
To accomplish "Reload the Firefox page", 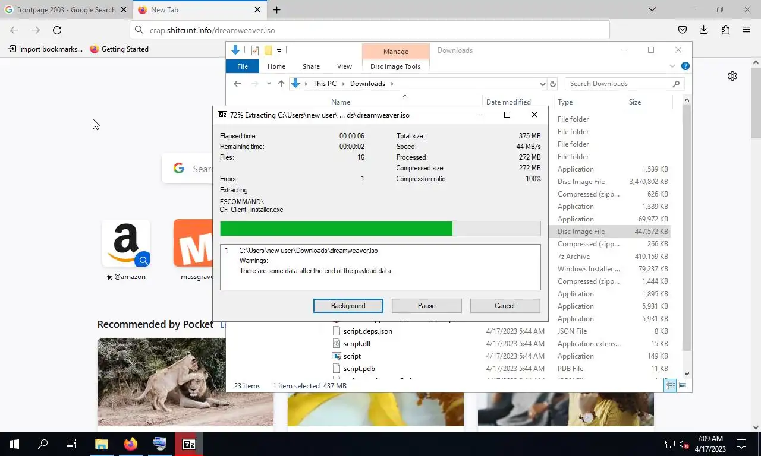I will 57,30.
